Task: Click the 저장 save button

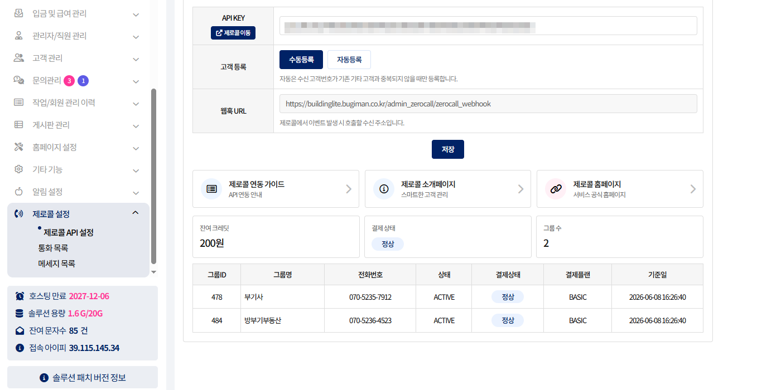Action: pos(448,149)
